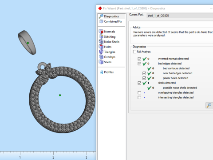
Task: Check overlapping triangles detected checkbox
Action: coord(139,92)
